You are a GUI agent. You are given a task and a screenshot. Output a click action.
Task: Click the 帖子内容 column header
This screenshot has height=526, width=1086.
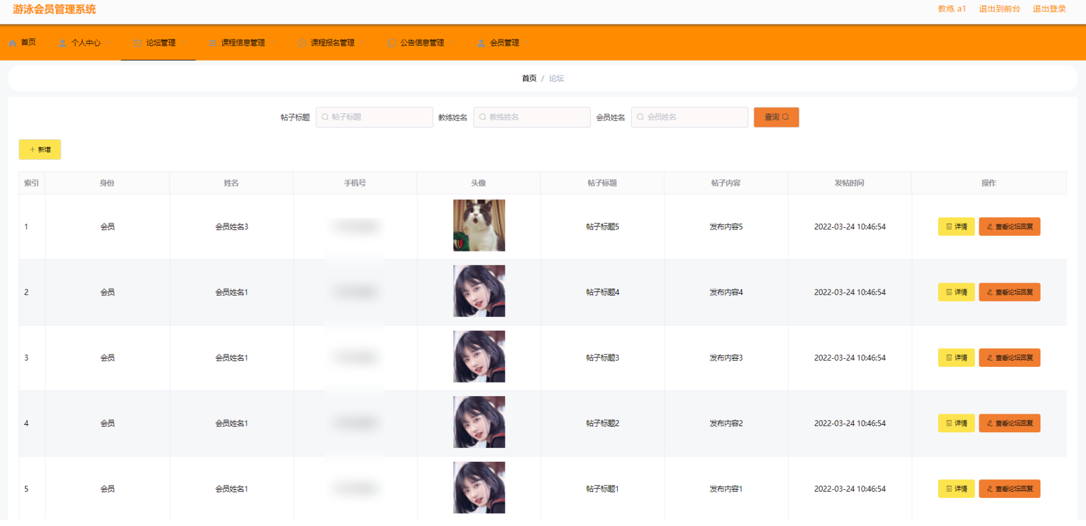click(x=726, y=183)
